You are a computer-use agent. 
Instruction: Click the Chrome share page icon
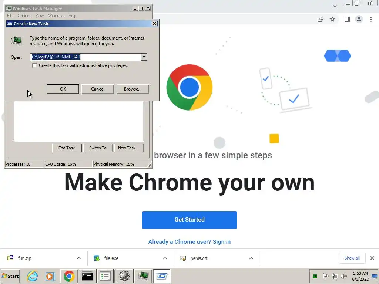[321, 20]
